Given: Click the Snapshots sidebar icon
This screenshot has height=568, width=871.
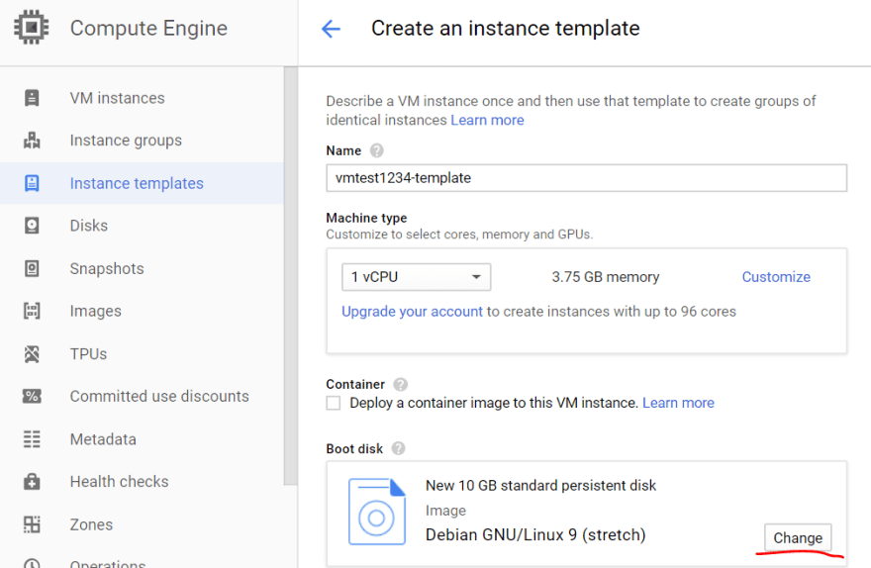Looking at the screenshot, I should pos(32,268).
